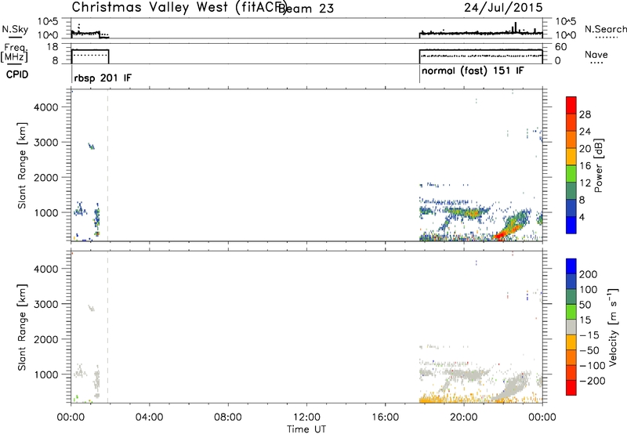Click the "08:00" time axis tick label
Viewport: 627px width, 434px height.
pyautogui.click(x=228, y=418)
